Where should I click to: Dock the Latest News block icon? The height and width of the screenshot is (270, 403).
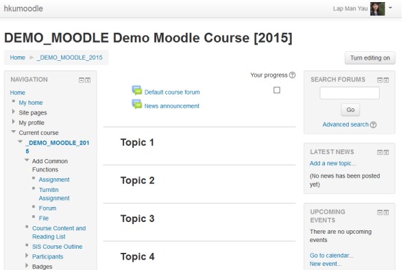point(386,153)
